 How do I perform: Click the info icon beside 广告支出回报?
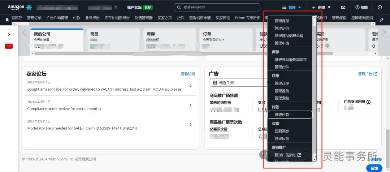[x=369, y=102]
